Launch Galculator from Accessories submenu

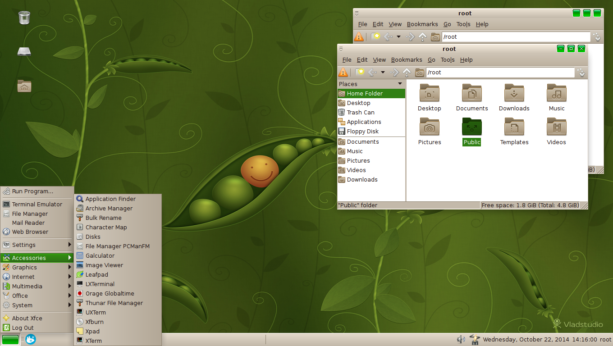click(x=117, y=255)
